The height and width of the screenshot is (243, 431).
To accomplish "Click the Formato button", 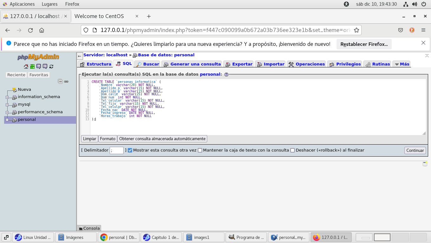I will (108, 139).
